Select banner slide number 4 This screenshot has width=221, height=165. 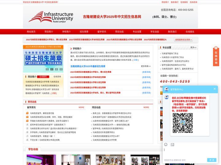point(61,69)
